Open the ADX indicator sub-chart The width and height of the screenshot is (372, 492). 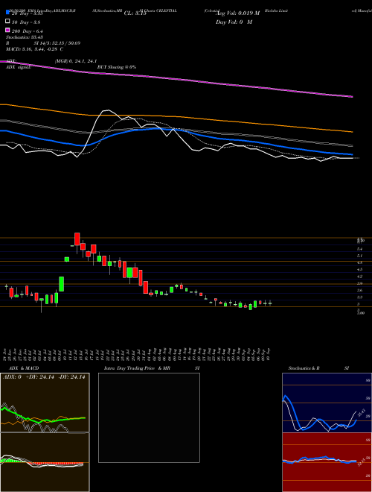[45, 403]
